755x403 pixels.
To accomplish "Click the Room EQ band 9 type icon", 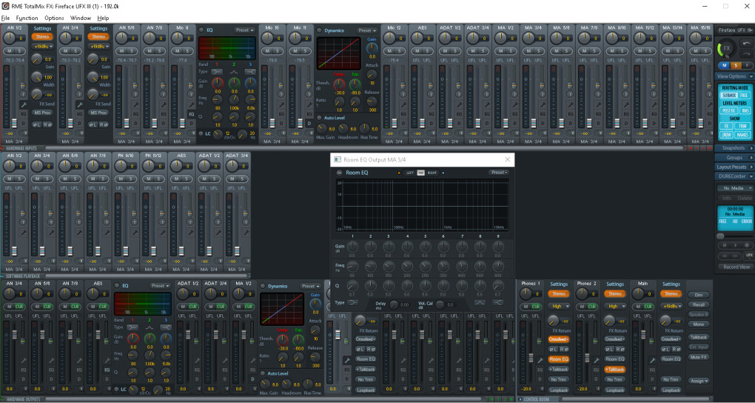I will pyautogui.click(x=497, y=303).
